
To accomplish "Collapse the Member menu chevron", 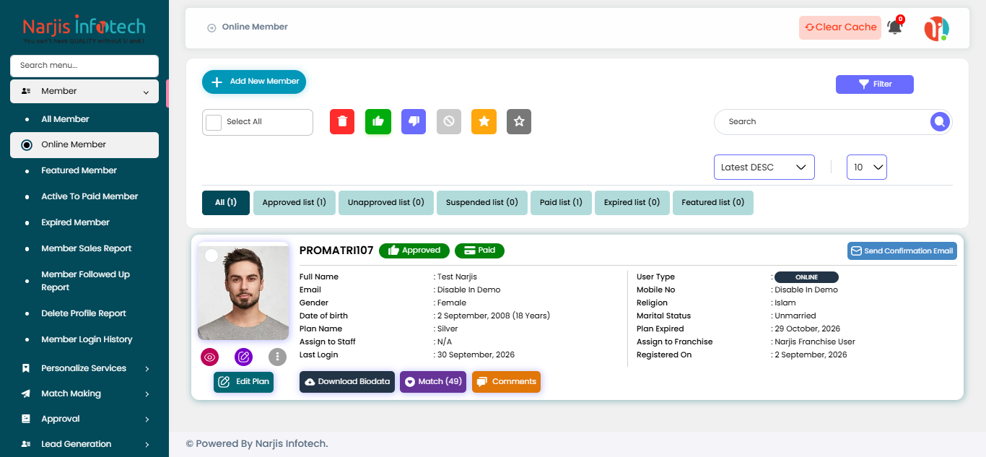I will point(147,92).
